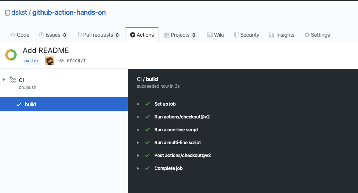The image size is (358, 193).
Task: Switch to the Code tab
Action: (20, 35)
